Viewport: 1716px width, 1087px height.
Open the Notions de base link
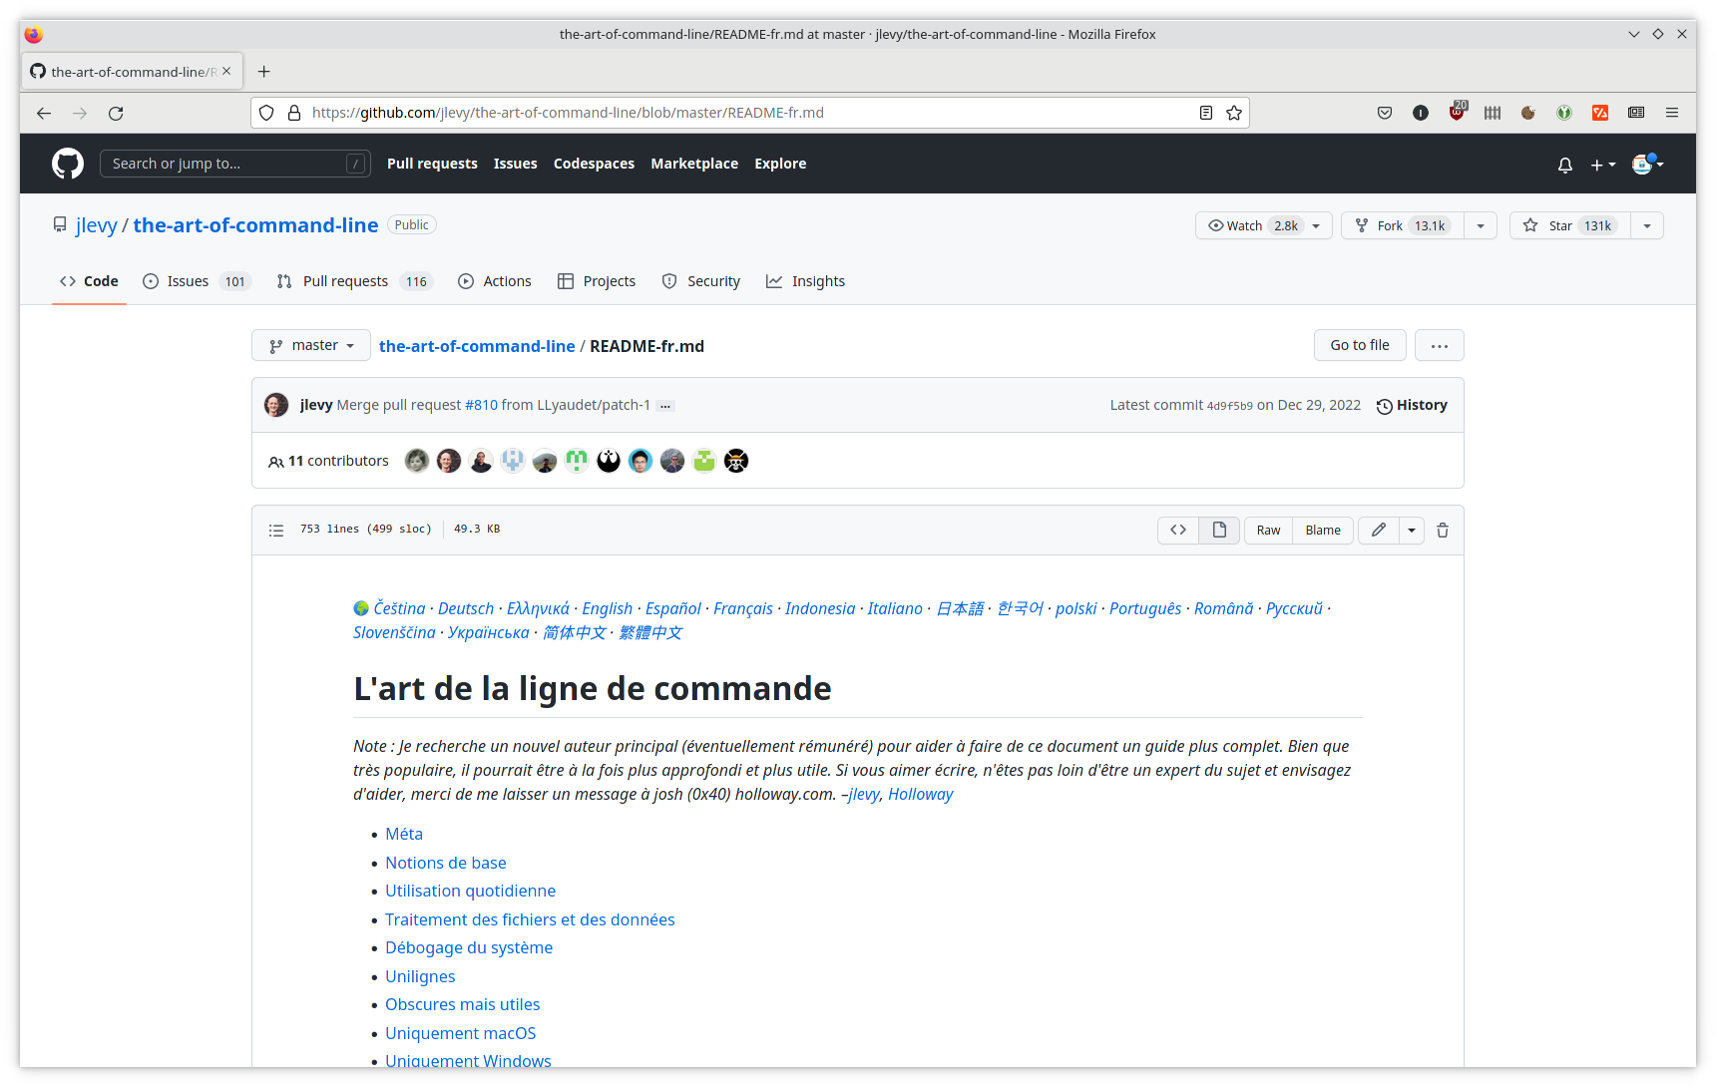[446, 863]
